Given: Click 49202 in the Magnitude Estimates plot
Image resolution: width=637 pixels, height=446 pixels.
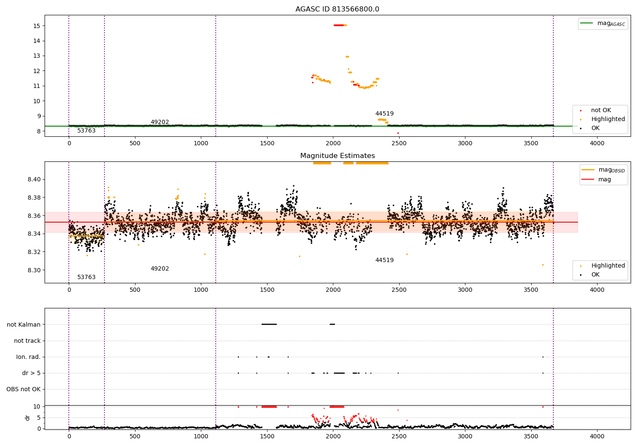Looking at the screenshot, I should (x=160, y=269).
